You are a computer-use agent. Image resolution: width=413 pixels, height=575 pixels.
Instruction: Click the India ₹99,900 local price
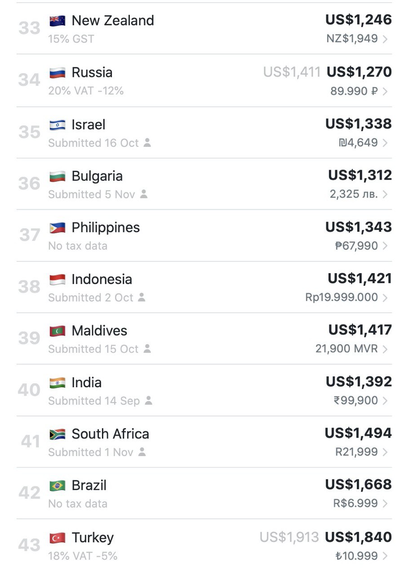pyautogui.click(x=355, y=401)
